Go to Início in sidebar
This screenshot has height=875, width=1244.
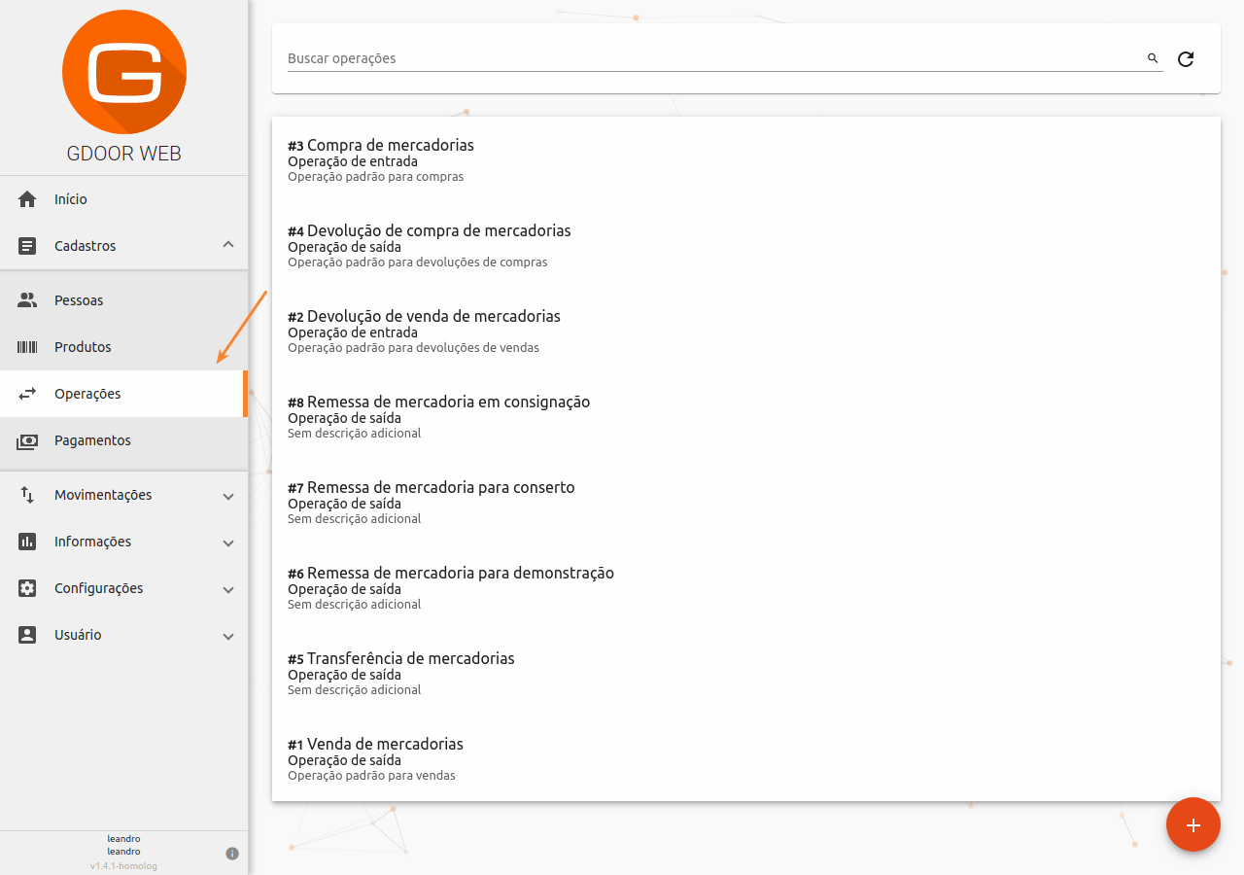(123, 199)
